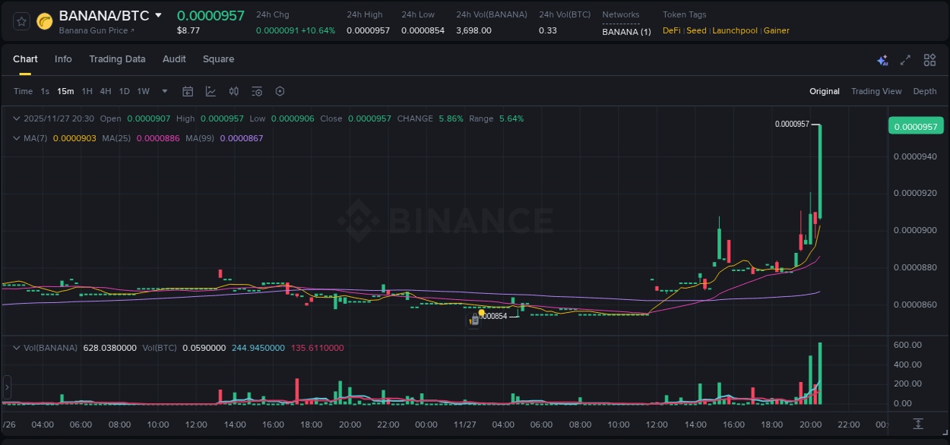This screenshot has height=445, width=950.
Task: Select the Depth view mode
Action: click(924, 91)
